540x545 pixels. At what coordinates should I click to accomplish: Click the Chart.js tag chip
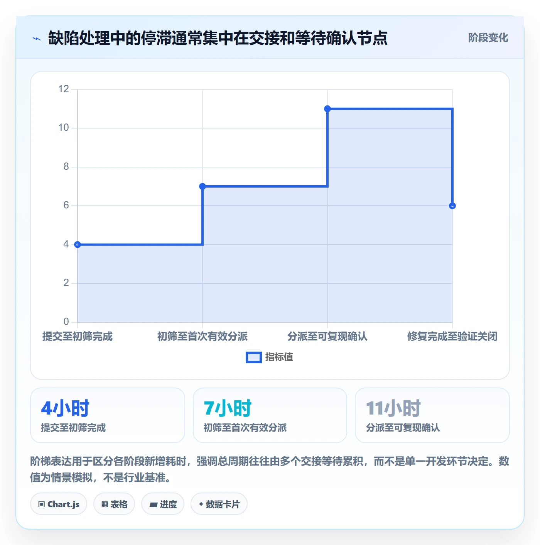pos(59,504)
